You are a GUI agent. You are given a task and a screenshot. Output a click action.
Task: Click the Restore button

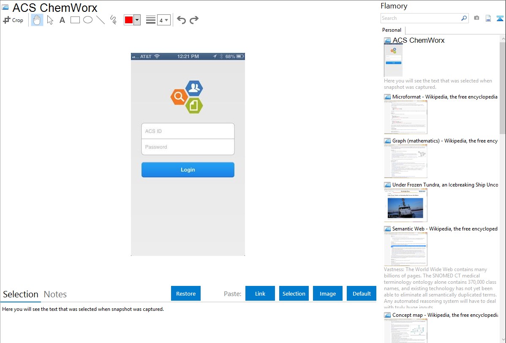tap(186, 294)
